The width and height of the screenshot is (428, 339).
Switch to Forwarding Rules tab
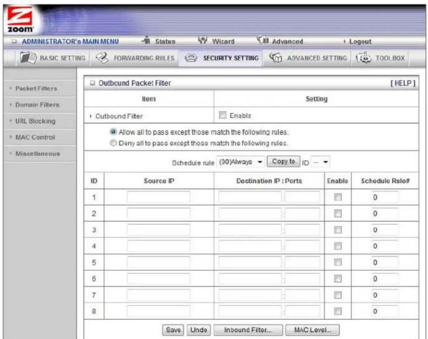point(135,58)
